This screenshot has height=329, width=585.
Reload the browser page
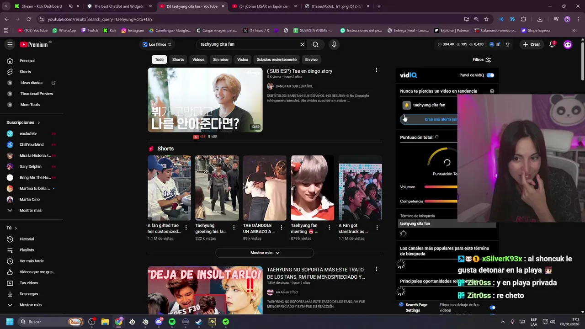pos(28,19)
